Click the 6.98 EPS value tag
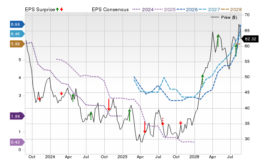The image size is (266, 159). click(17, 25)
